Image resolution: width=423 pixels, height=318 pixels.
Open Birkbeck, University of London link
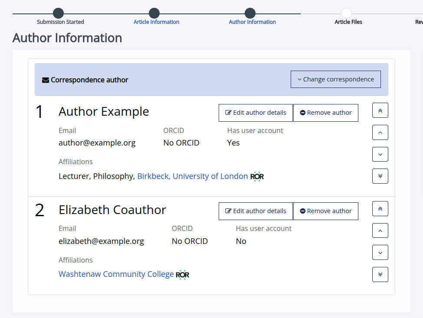[193, 176]
